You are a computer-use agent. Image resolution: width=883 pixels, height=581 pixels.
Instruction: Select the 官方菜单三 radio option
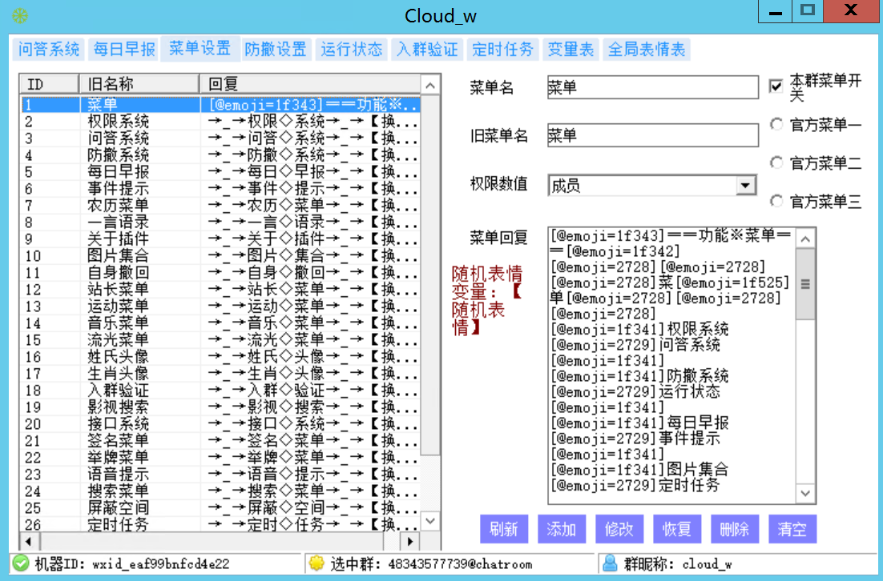(776, 201)
